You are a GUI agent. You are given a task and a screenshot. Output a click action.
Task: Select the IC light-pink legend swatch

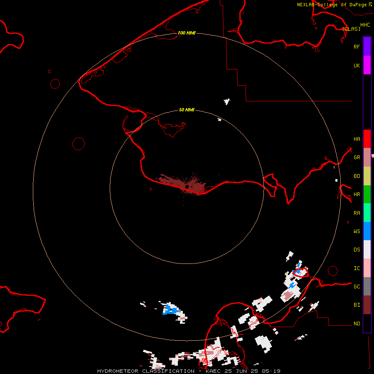(367, 268)
